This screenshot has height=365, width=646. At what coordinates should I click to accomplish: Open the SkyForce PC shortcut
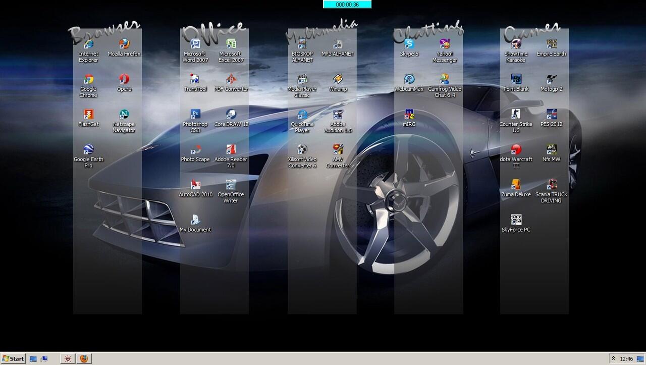[516, 220]
